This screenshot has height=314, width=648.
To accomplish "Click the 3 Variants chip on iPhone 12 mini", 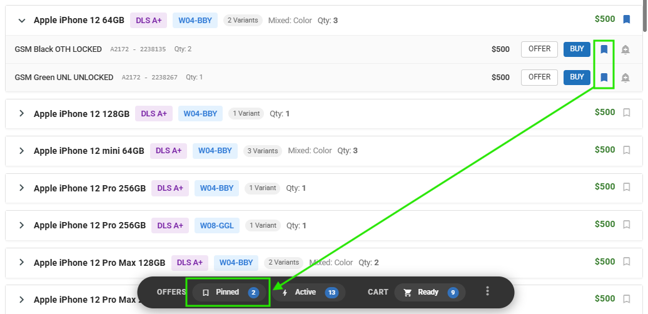I will 263,151.
